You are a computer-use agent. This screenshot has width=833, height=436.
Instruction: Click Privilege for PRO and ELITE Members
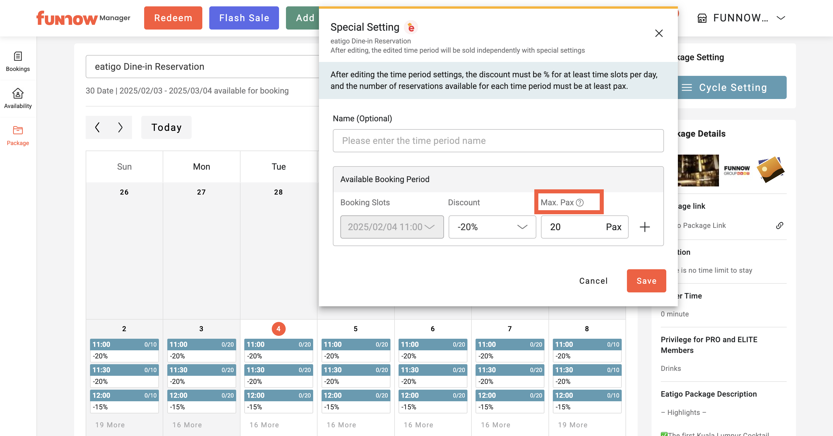[x=709, y=345]
